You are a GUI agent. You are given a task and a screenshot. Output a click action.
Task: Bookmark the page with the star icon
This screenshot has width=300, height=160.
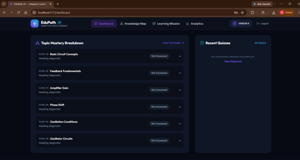(x=242, y=13)
